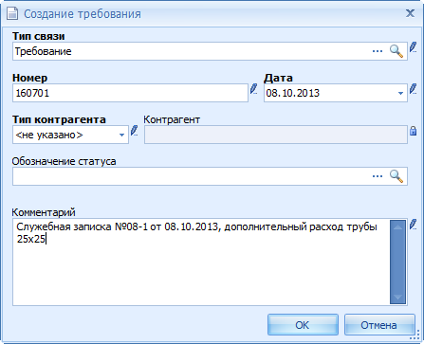Viewport: 424px width, 344px height.
Task: Click the ellipsis button in Тип связи field
Action: coord(378,51)
